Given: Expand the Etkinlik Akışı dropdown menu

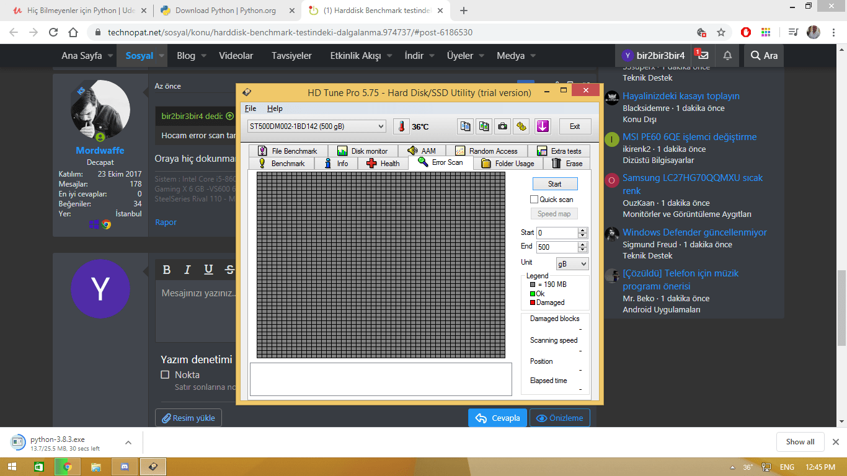Looking at the screenshot, I should [390, 56].
